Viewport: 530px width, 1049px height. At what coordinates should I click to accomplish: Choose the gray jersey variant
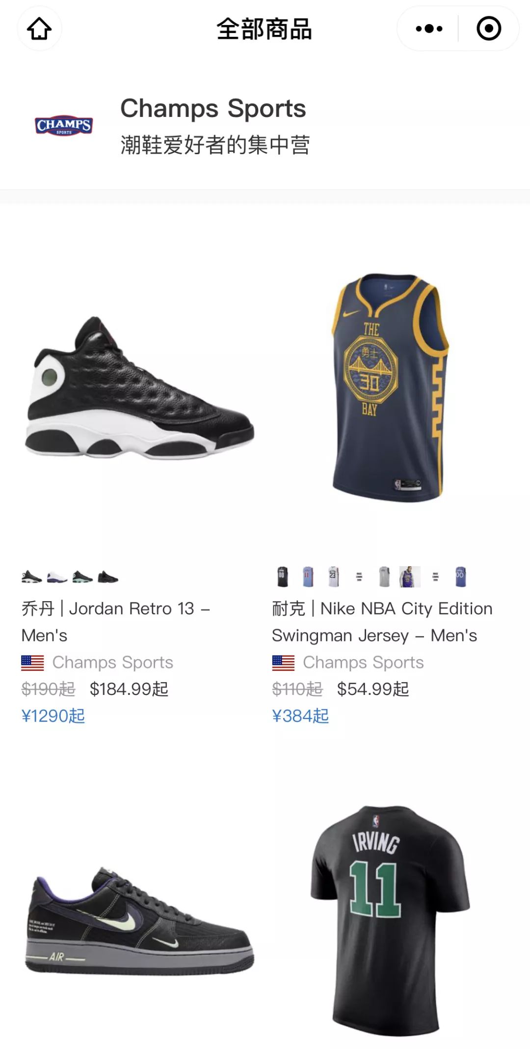click(x=384, y=577)
